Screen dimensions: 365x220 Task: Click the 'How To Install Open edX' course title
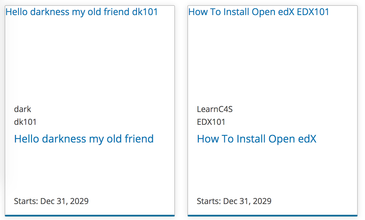coord(257,139)
